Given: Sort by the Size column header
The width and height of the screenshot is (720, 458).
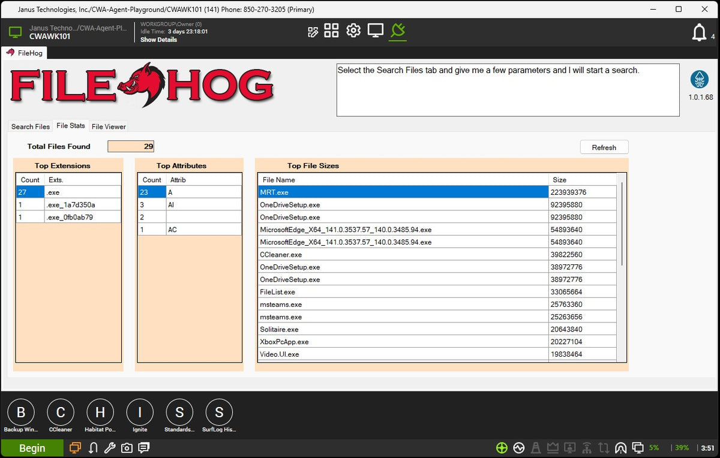Looking at the screenshot, I should (x=582, y=180).
